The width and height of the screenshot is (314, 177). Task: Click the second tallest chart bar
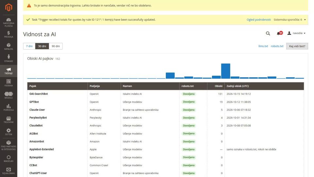pyautogui.click(x=170, y=75)
